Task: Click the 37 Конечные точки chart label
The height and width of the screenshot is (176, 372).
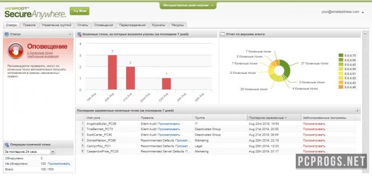Action: click(315, 64)
